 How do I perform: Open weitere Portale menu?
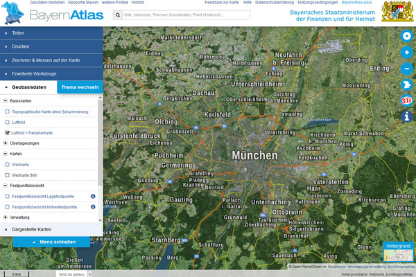[114, 2]
